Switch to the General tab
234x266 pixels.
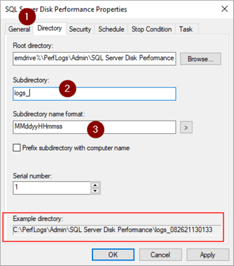click(19, 29)
